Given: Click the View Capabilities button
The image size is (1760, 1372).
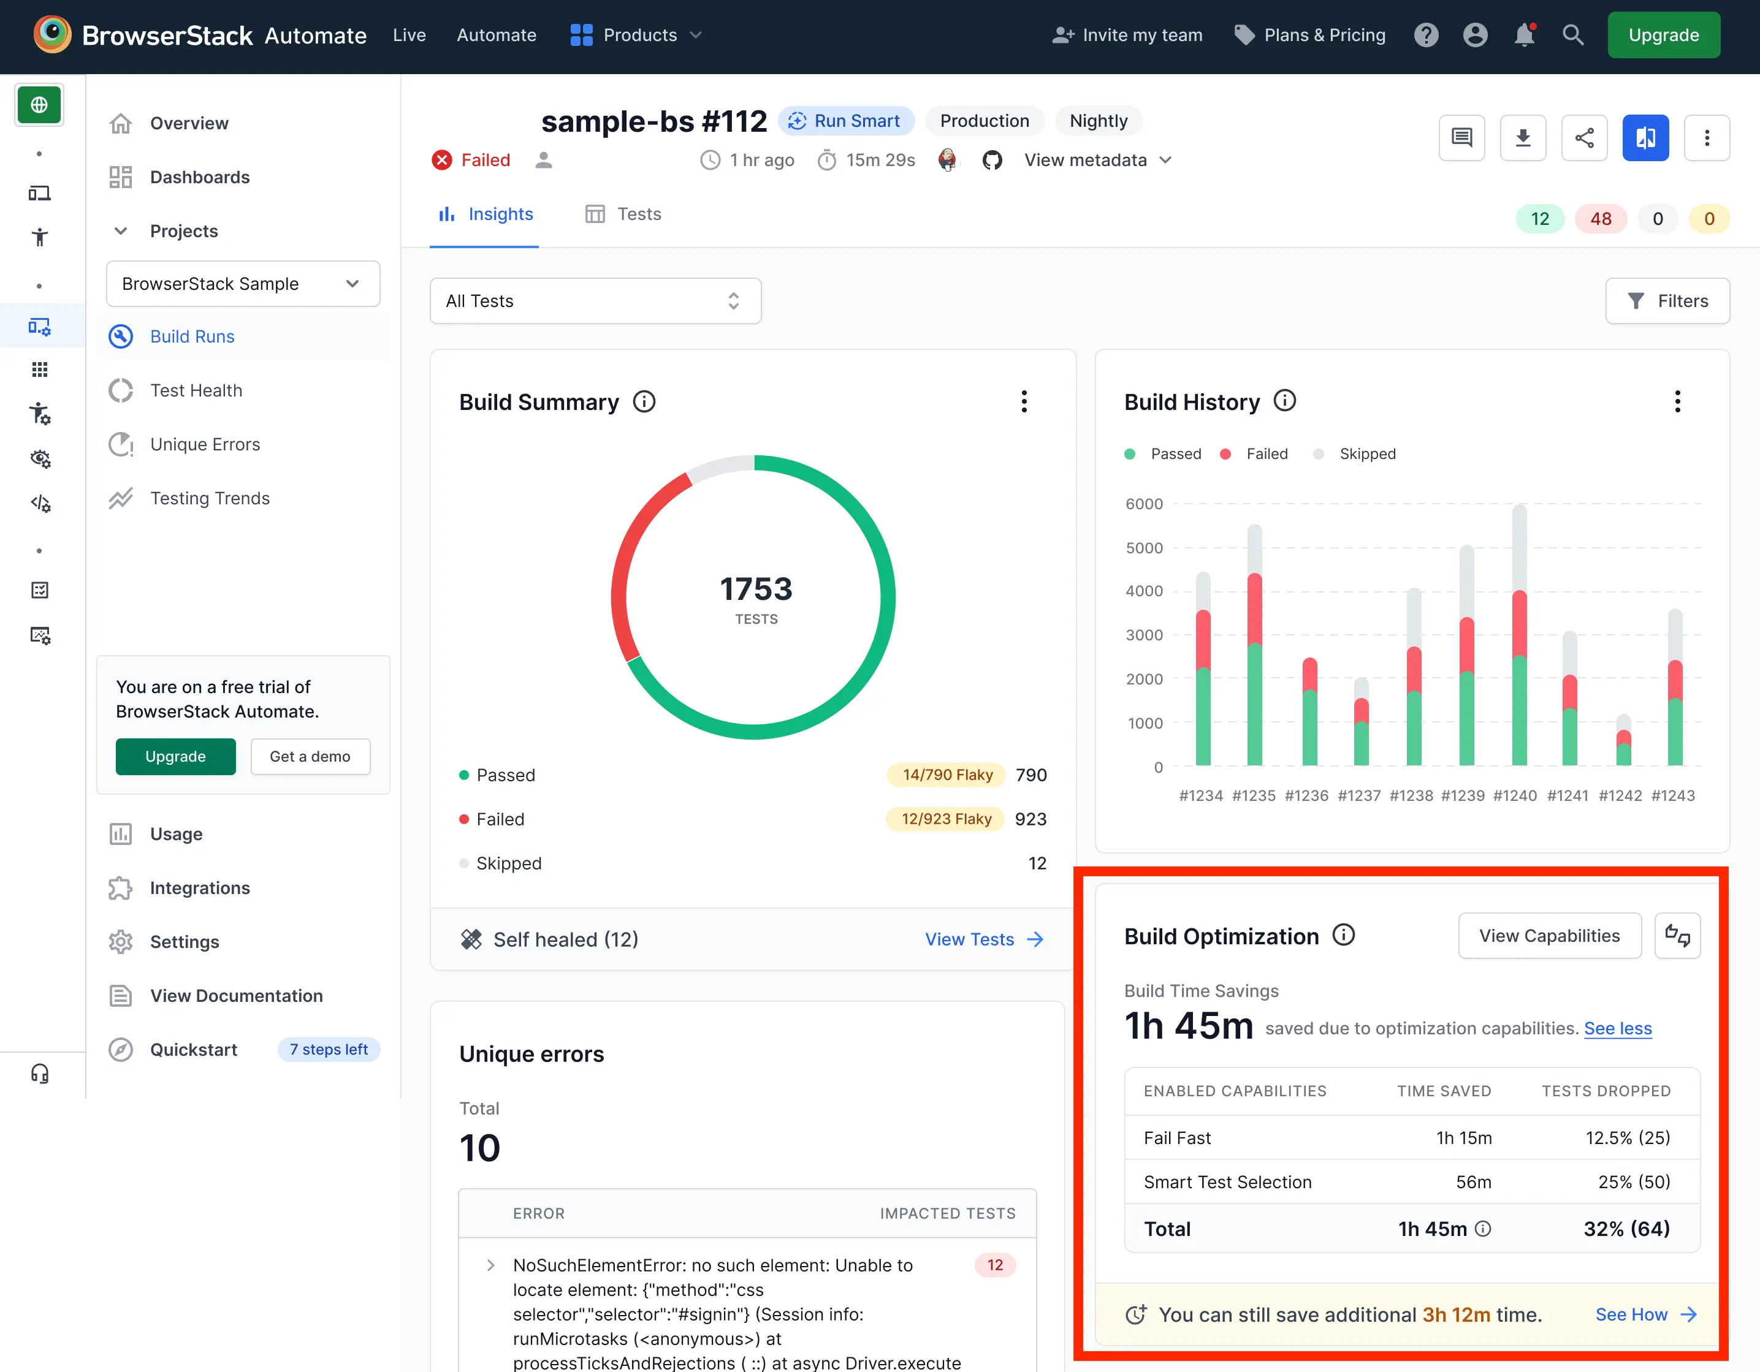Looking at the screenshot, I should (x=1549, y=935).
